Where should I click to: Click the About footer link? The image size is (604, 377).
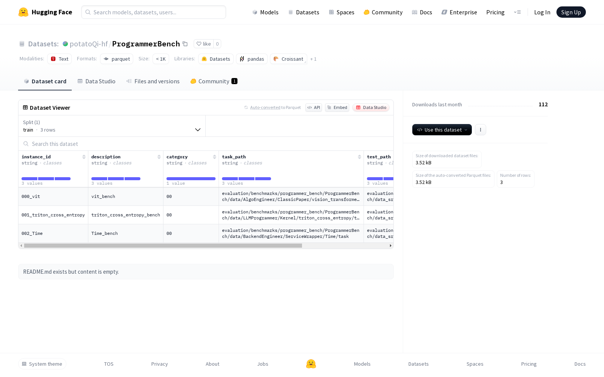213,364
